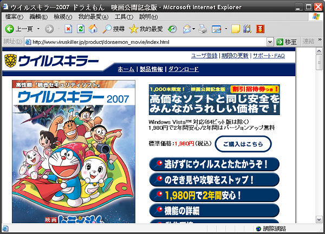Click the Doraemon movie product box image

click(x=74, y=151)
